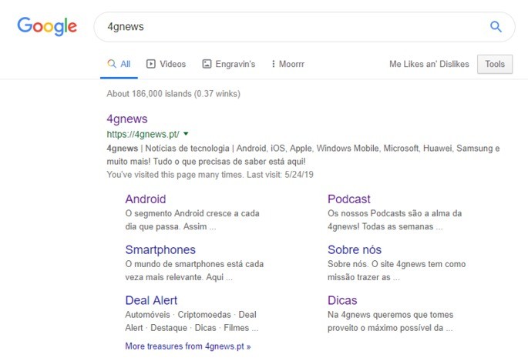Viewport: 528px width, 361px height.
Task: Visit the Smartphones sitelink
Action: [160, 249]
